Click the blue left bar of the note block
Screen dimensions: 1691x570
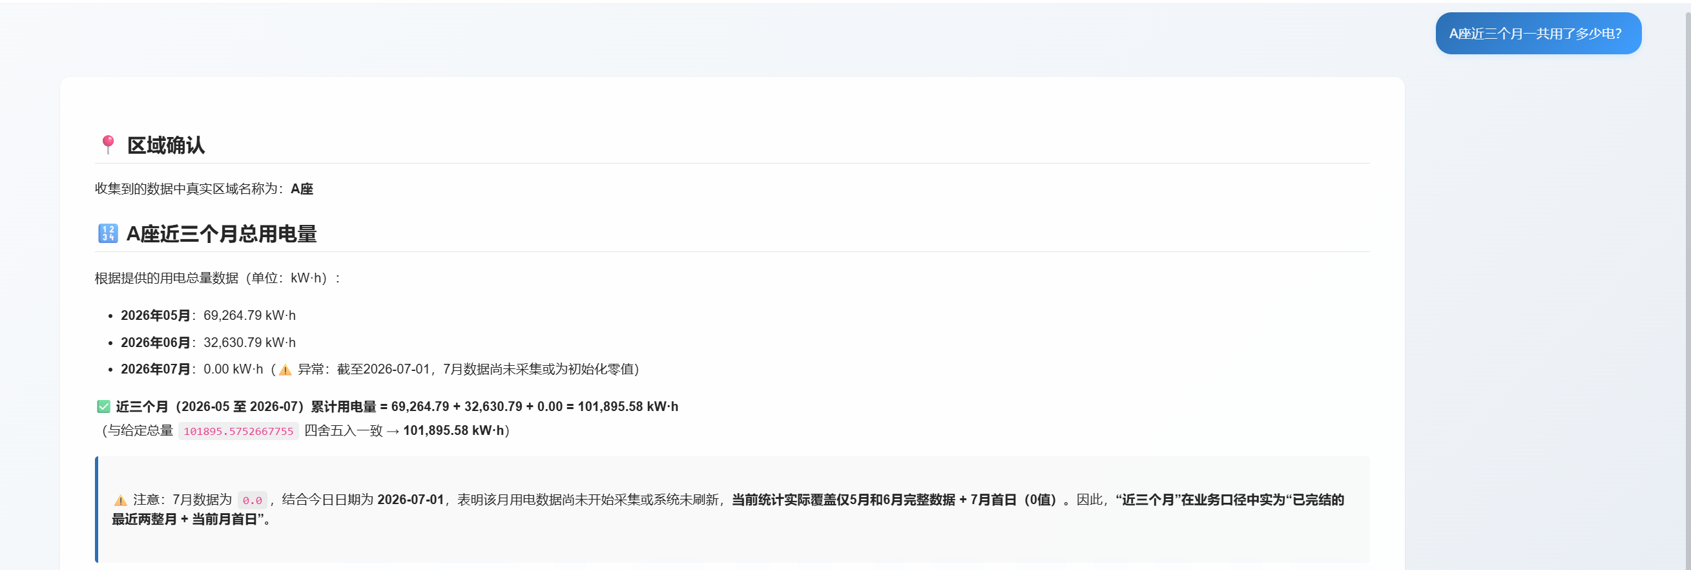[x=96, y=510]
